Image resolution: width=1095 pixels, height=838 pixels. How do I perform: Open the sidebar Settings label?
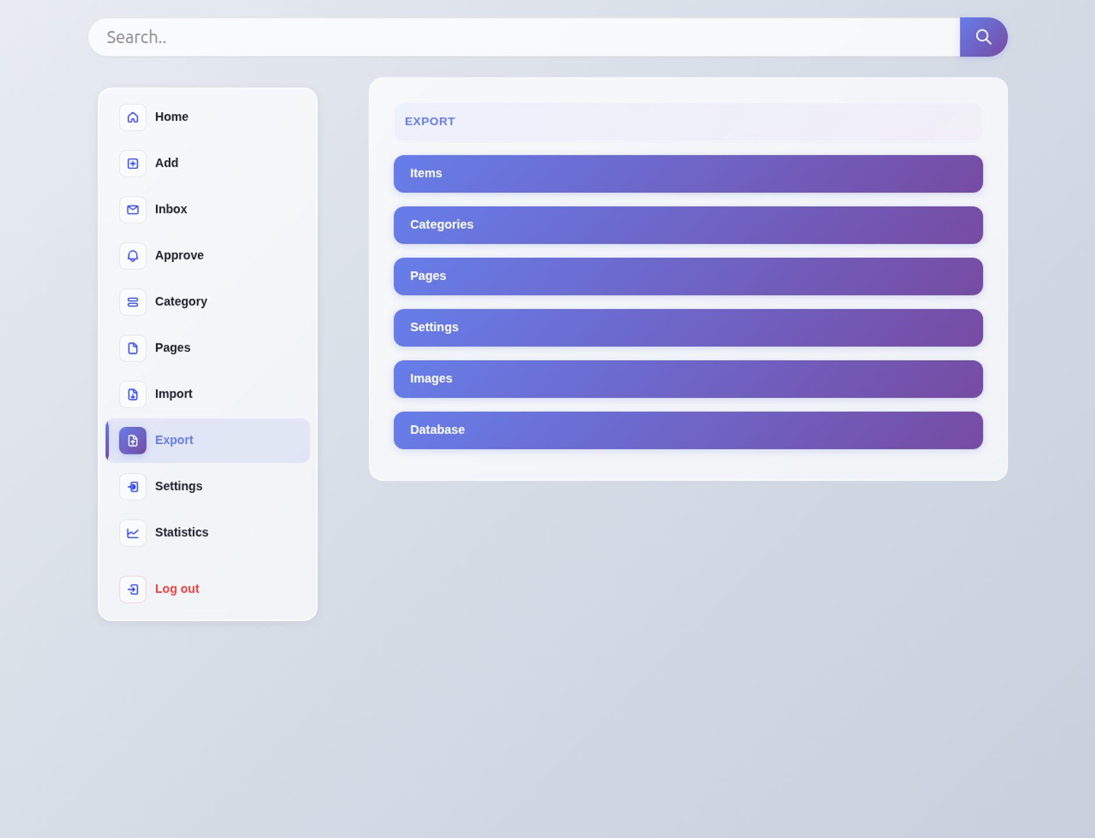[179, 486]
